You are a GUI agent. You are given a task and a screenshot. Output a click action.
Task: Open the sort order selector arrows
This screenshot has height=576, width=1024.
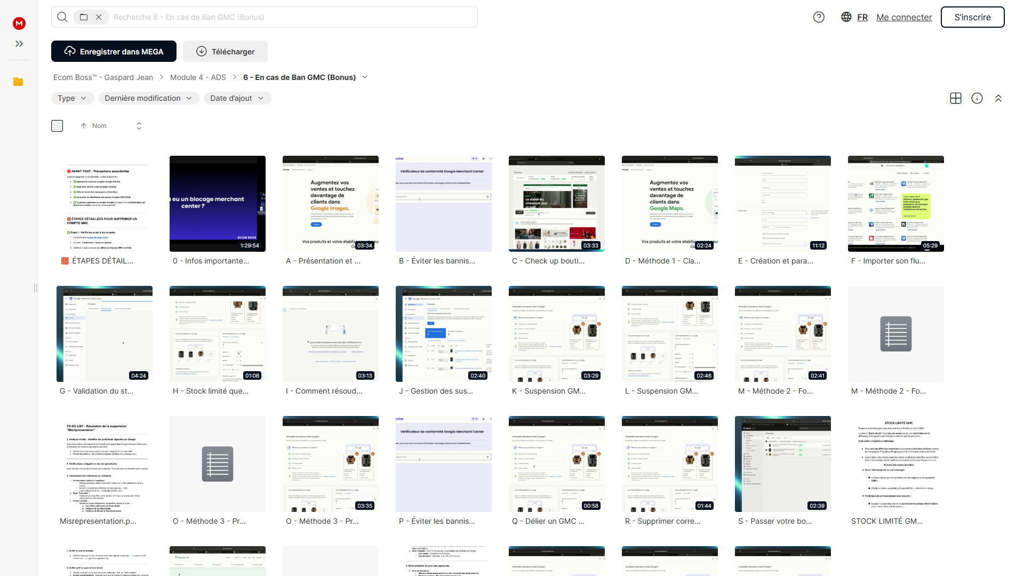pyautogui.click(x=139, y=126)
